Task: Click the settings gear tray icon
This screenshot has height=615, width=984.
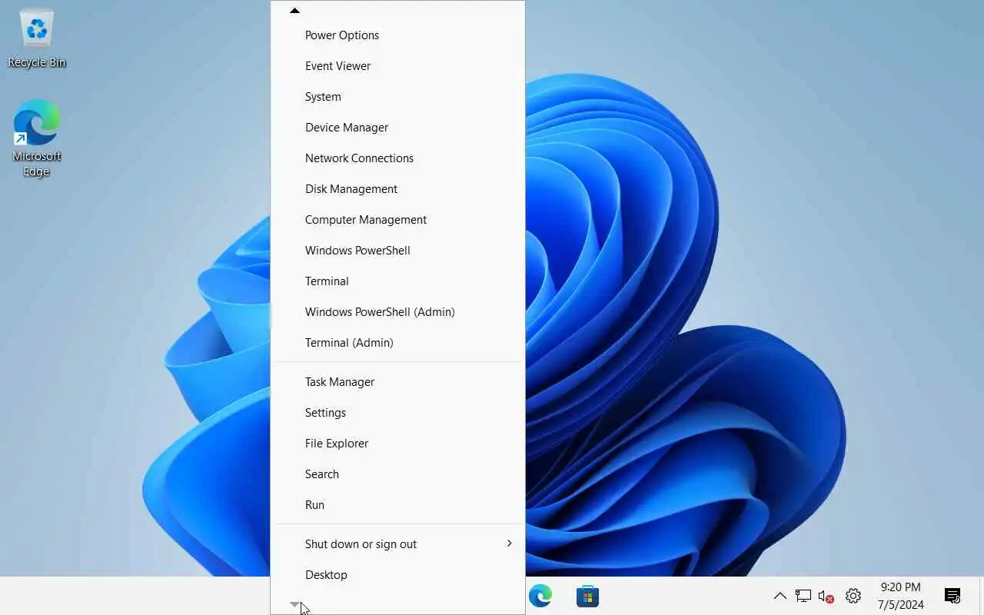Action: [x=853, y=596]
